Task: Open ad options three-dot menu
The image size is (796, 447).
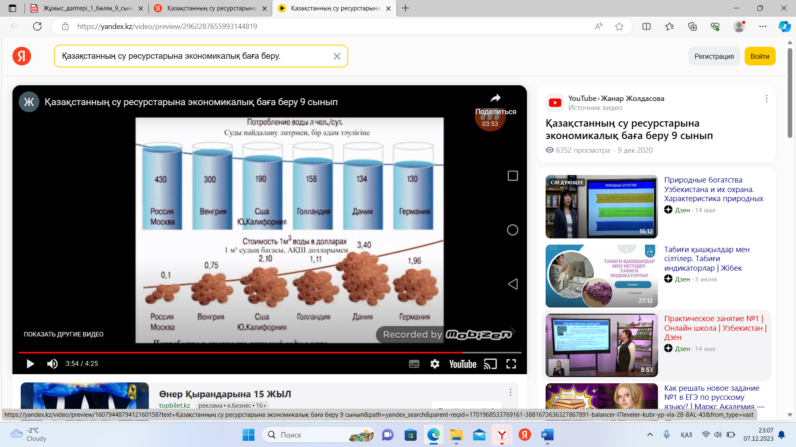Action: [510, 392]
